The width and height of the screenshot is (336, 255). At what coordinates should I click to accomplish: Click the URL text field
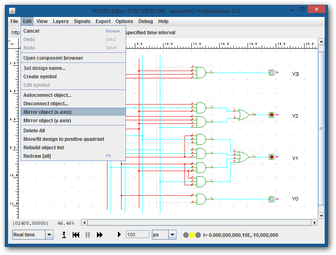tap(16, 33)
